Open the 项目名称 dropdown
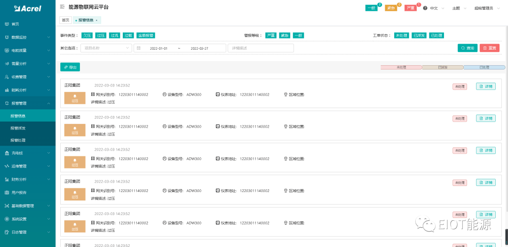Screen dimensions: 508x247 pos(106,48)
